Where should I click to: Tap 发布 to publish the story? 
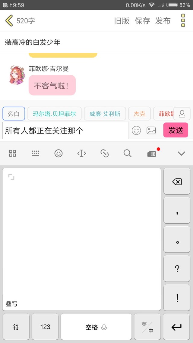tap(163, 21)
